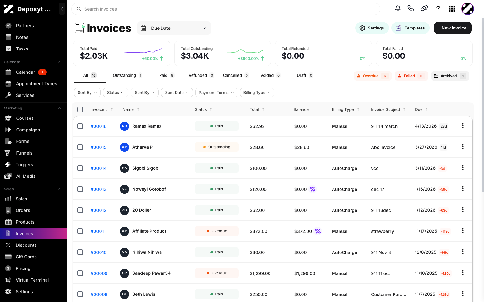Sort by Name column arrow

coord(138,109)
